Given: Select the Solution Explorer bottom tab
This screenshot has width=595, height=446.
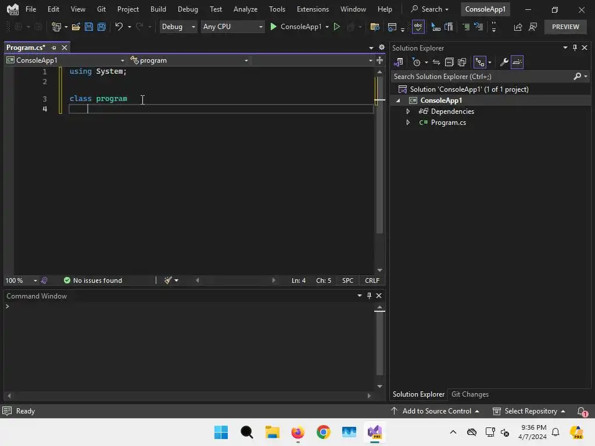Looking at the screenshot, I should [x=418, y=394].
